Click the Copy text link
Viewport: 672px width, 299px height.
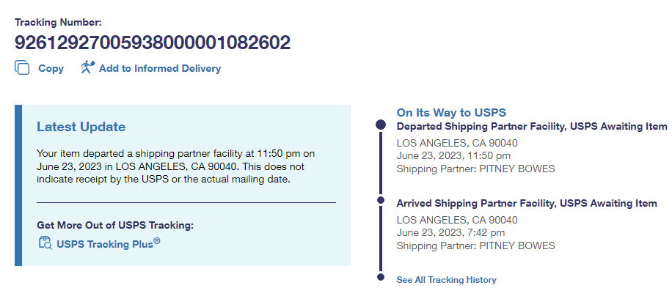(x=51, y=69)
